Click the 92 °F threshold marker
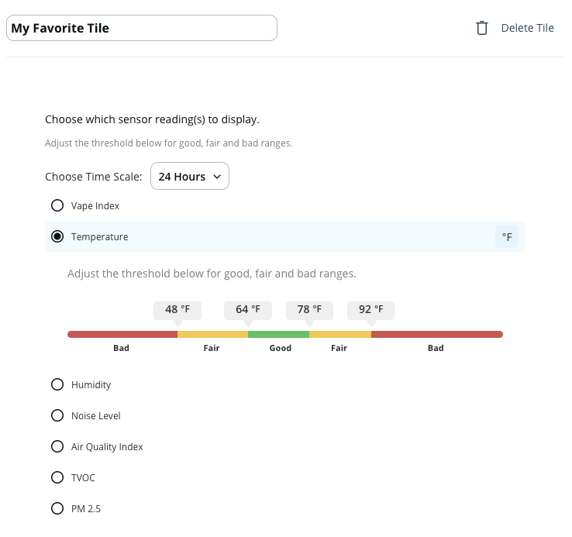 370,310
